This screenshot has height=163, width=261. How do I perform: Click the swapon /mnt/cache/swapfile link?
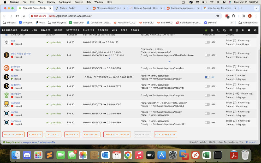(x=39, y=142)
